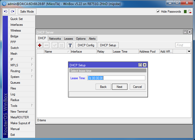The height and width of the screenshot is (140, 195).
Task: Open the Options tab
Action: tap(81, 39)
